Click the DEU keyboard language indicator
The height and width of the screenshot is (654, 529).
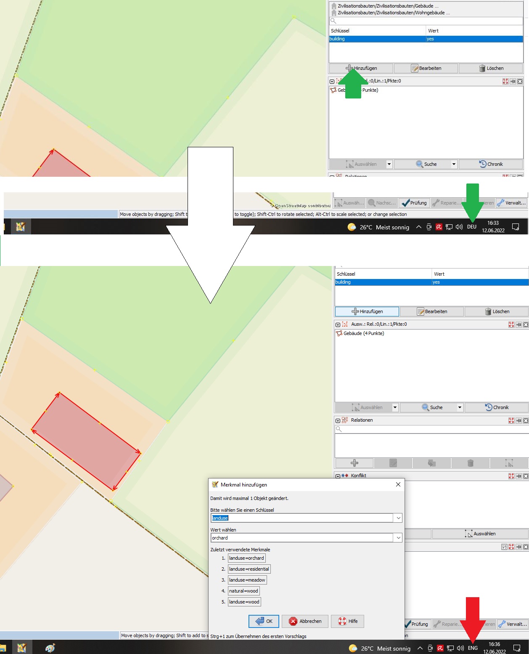pos(471,227)
